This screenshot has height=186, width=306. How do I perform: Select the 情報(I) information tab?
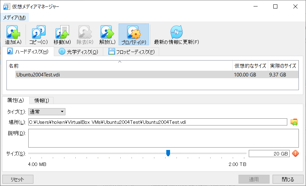pyautogui.click(x=41, y=101)
